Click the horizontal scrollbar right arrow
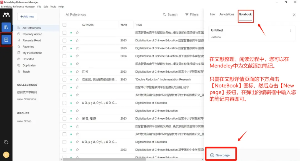Screen dimensions: 300x161 (202, 159)
